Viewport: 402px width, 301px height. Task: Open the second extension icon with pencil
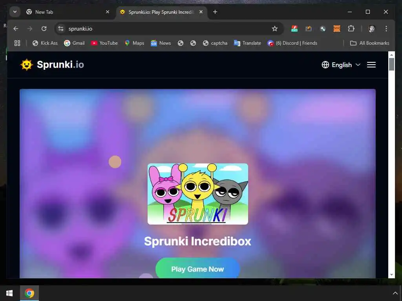[x=309, y=29]
